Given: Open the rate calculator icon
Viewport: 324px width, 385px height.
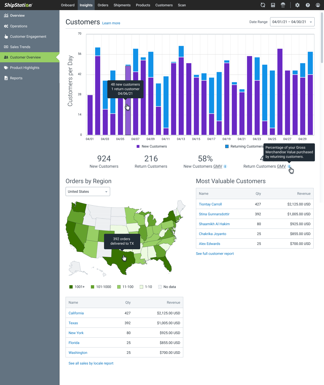Looking at the screenshot, I should coord(273,5).
